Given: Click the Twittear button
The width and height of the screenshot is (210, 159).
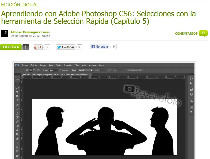Looking at the screenshot, I should [x=66, y=47].
